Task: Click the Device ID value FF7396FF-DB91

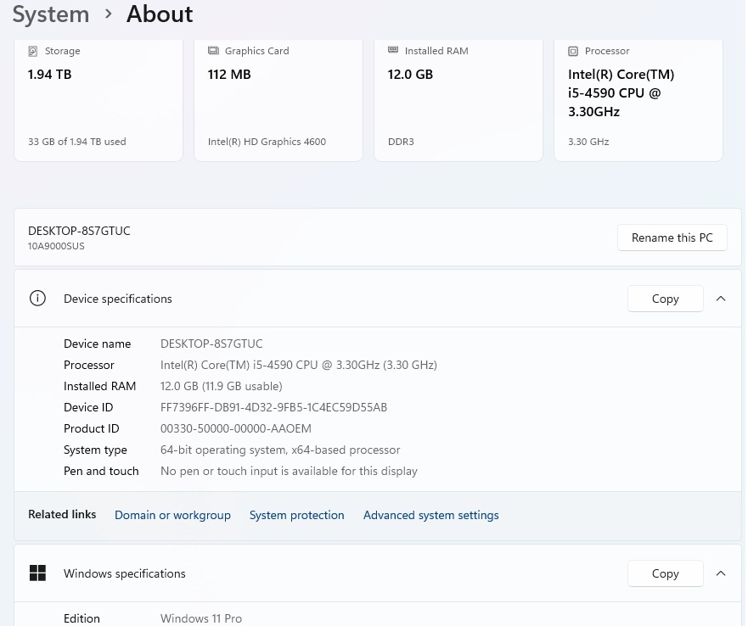Action: click(274, 407)
